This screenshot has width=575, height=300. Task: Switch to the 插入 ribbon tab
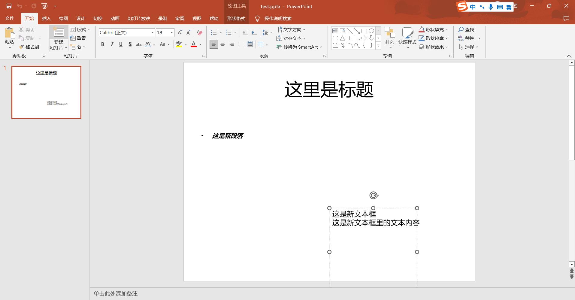click(x=46, y=18)
